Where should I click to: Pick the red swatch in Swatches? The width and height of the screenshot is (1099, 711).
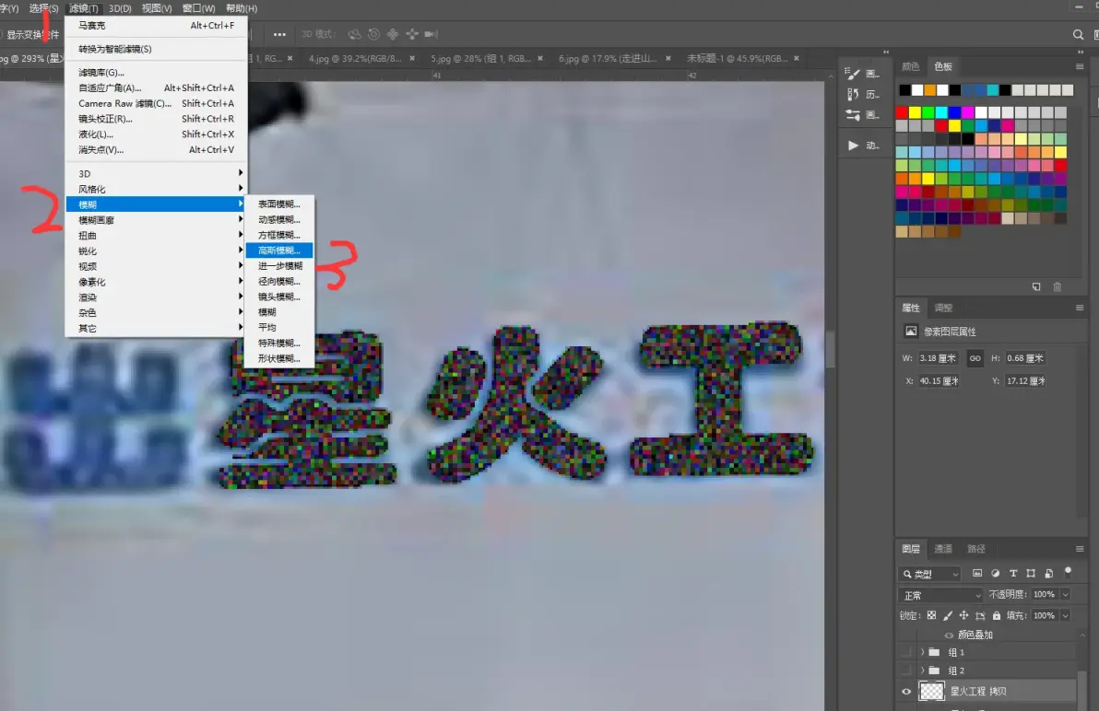[902, 112]
